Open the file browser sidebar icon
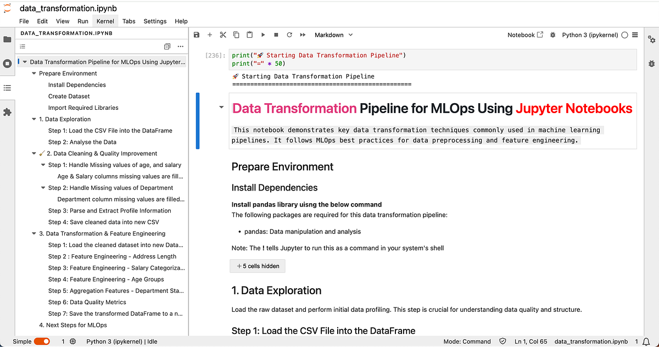 (7, 39)
